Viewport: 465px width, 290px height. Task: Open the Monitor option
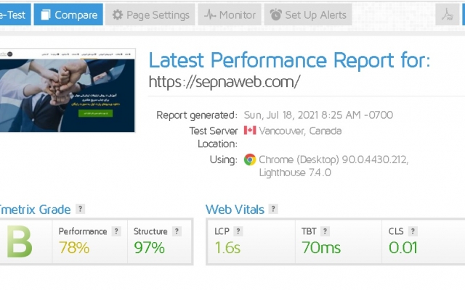pyautogui.click(x=230, y=14)
